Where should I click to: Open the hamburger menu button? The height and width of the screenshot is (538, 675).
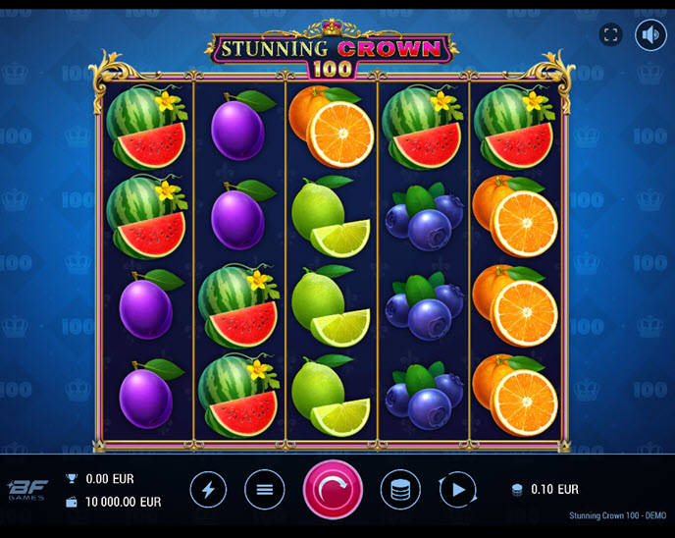[264, 490]
